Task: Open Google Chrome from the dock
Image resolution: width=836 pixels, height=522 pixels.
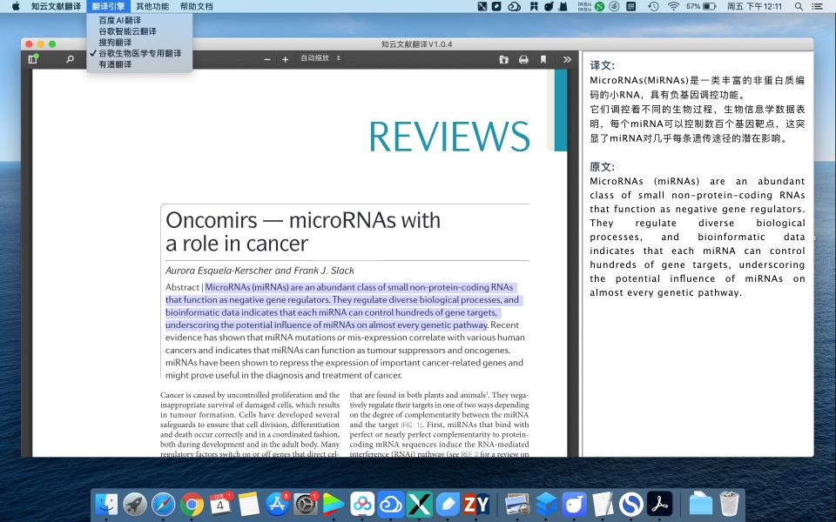Action: 192,504
